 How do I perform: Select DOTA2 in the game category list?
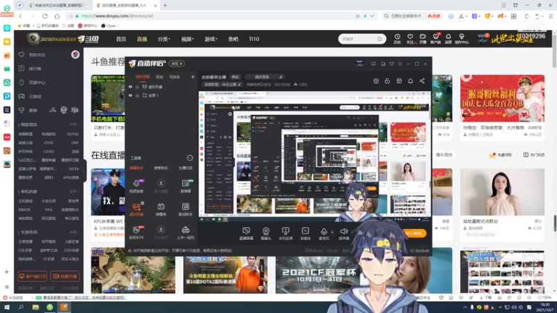pyautogui.click(x=72, y=134)
